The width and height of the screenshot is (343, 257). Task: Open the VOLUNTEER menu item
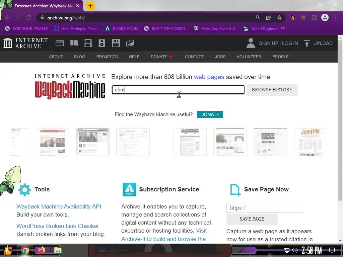click(249, 57)
